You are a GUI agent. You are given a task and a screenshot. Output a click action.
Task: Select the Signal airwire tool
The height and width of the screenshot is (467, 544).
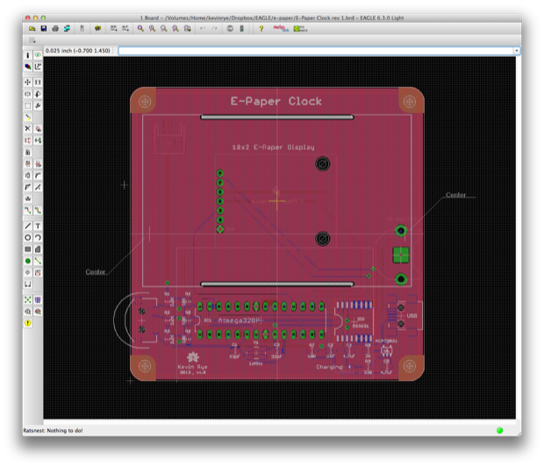click(x=38, y=261)
